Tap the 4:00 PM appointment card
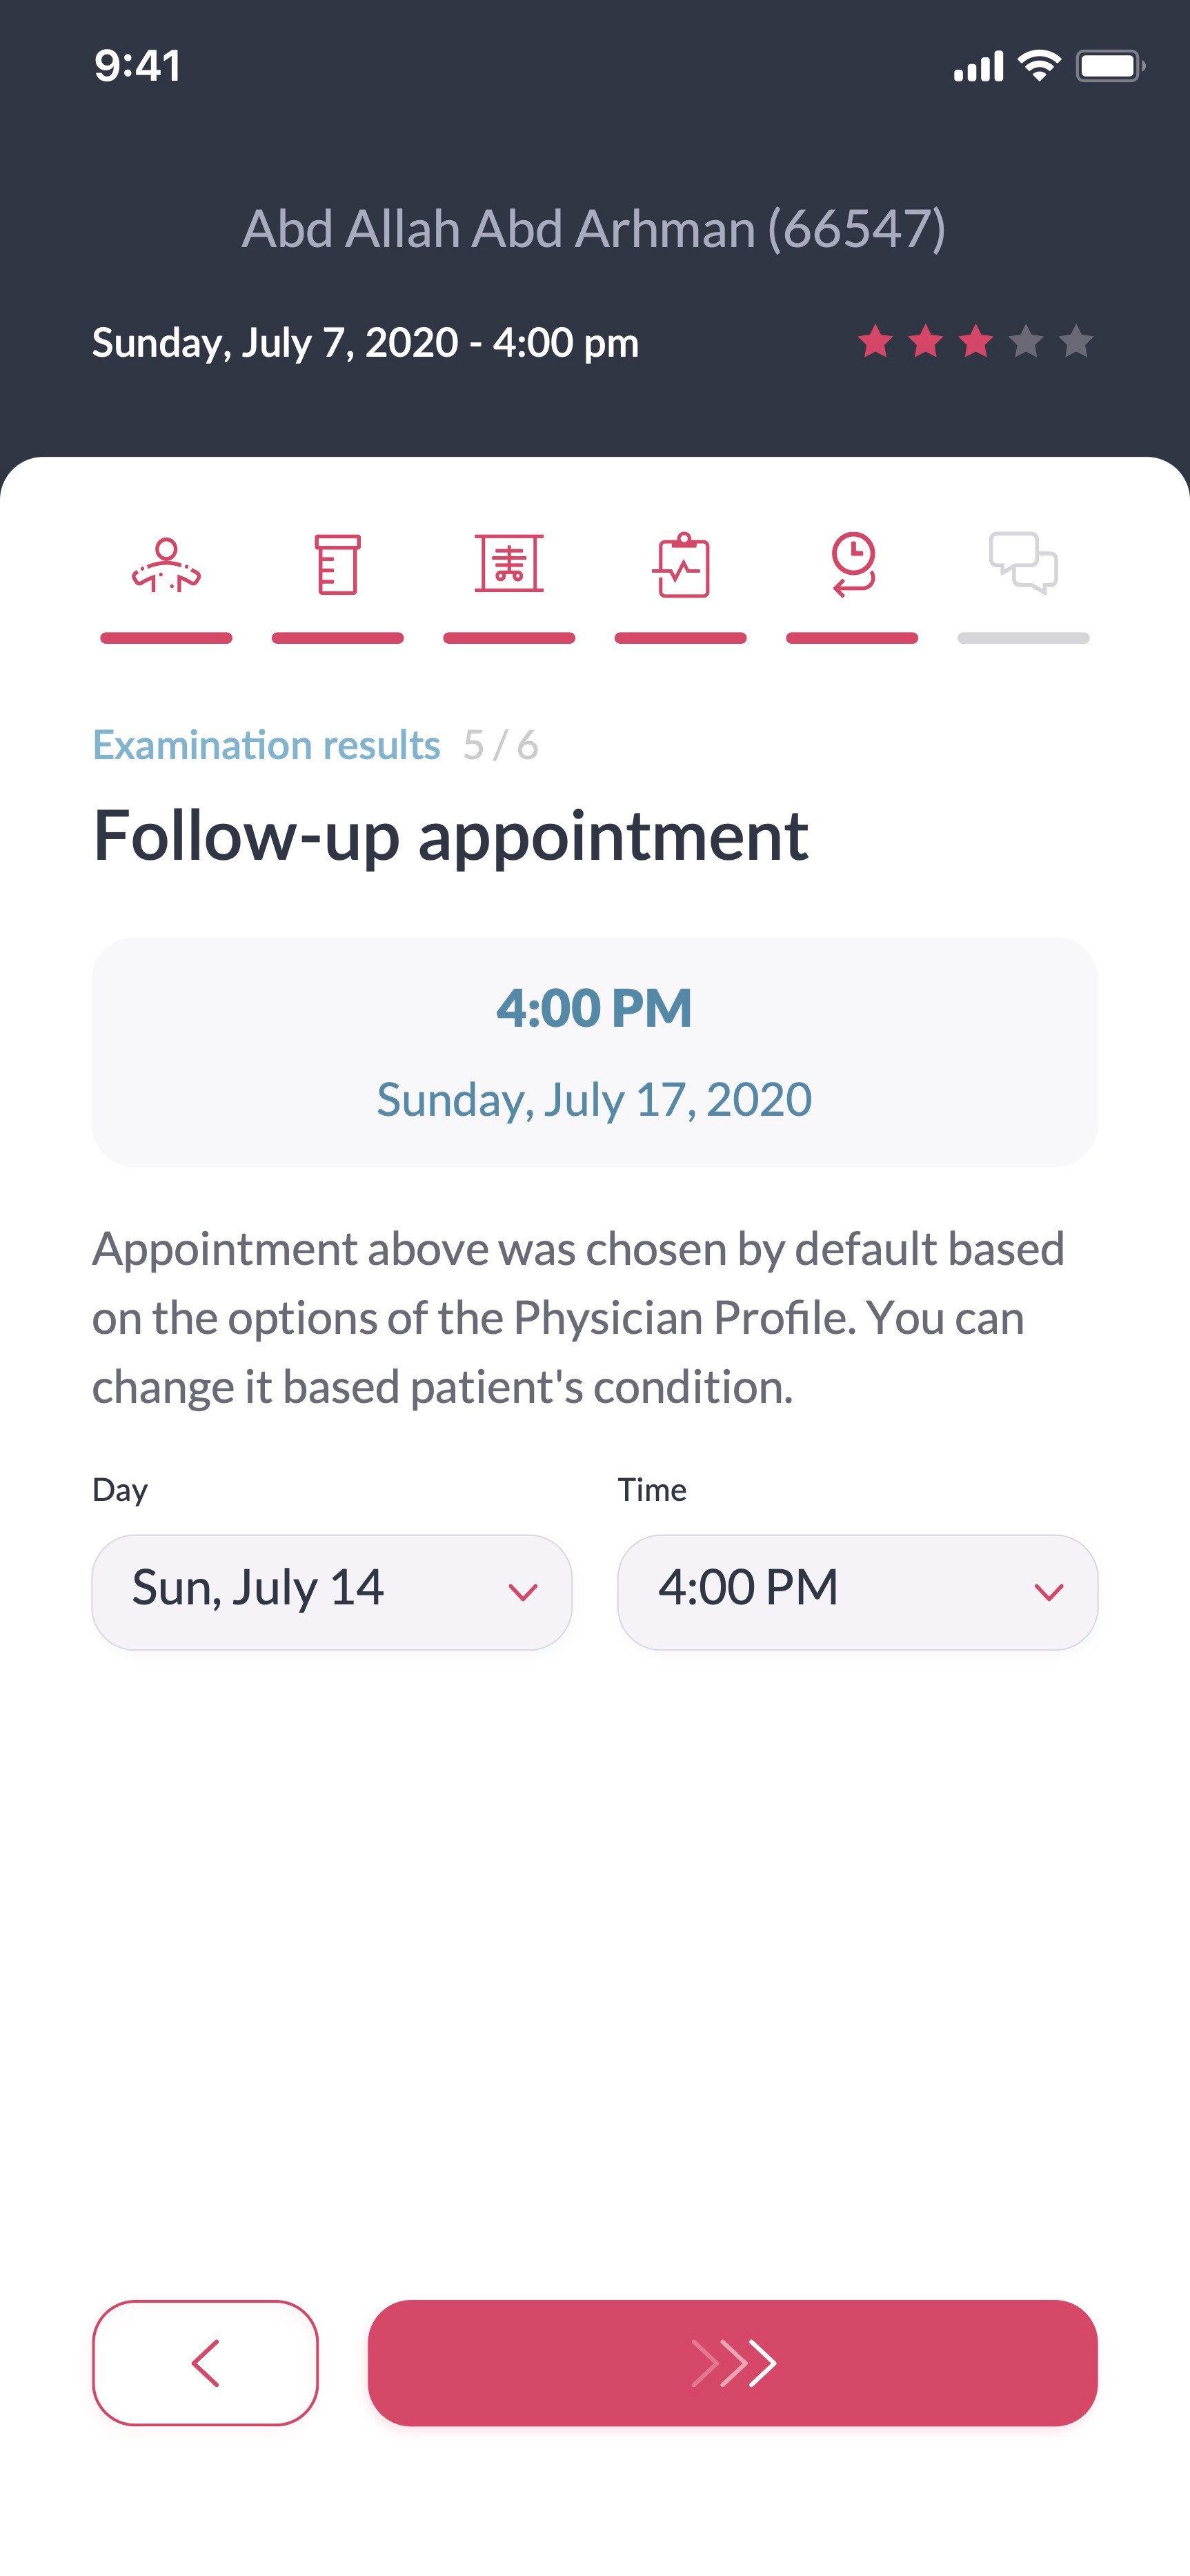This screenshot has height=2576, width=1190. [594, 1051]
